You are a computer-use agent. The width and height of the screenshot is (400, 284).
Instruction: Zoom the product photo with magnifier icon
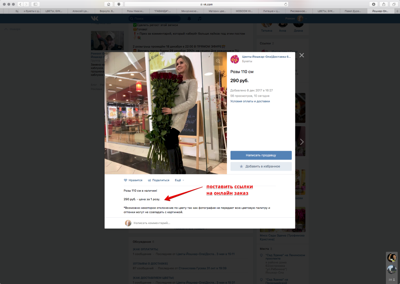pyautogui.click(x=218, y=61)
